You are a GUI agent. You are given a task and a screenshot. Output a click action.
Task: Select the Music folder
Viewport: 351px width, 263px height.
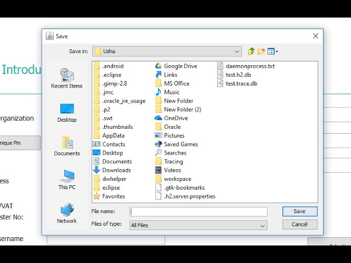[x=167, y=92]
